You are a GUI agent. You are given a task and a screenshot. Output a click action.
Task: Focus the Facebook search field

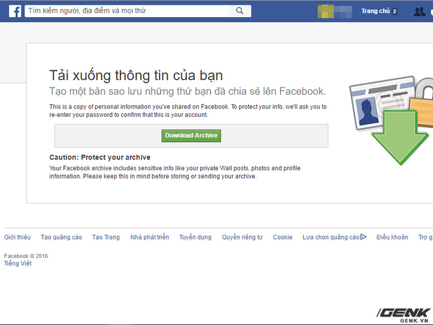128,11
